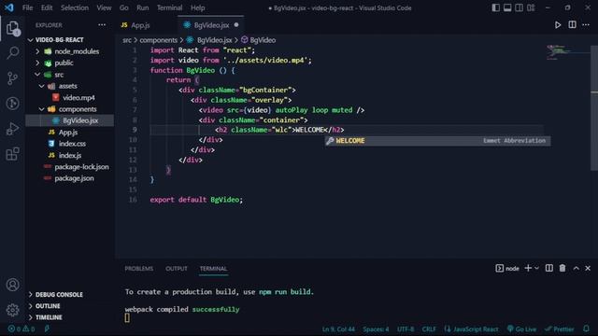The image size is (598, 336).
Task: Open editor More Actions ellipsis
Action: [586, 25]
